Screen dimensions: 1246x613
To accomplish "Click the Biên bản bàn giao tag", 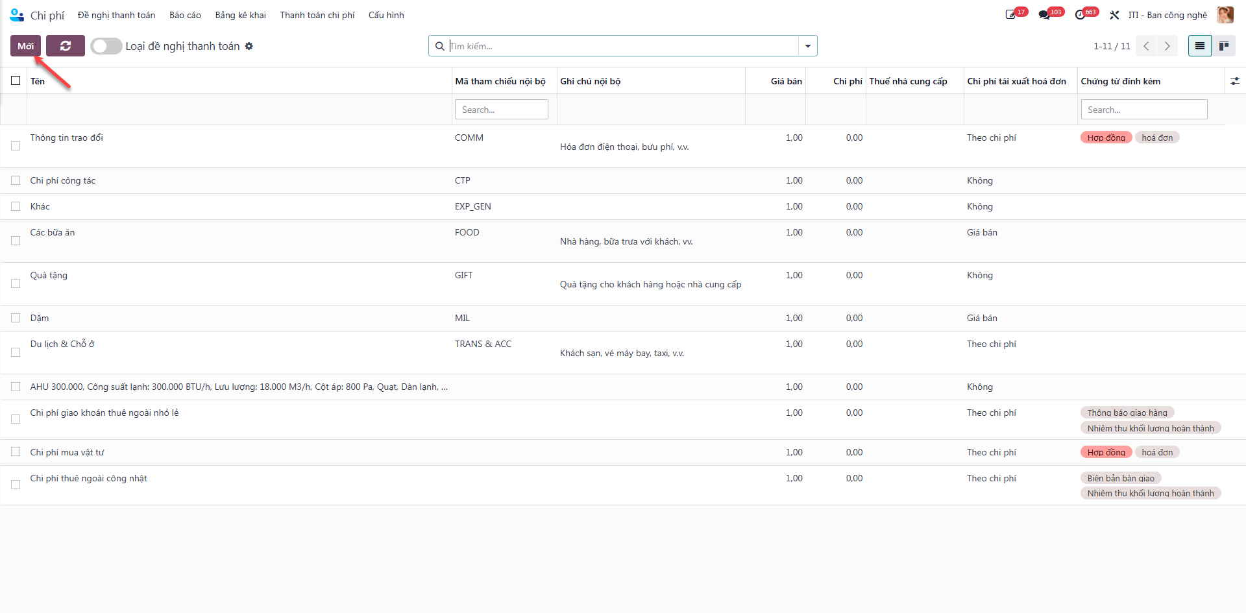I will 1121,478.
